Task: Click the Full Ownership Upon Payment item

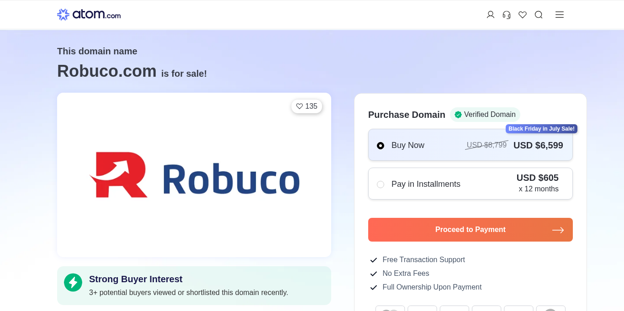Action: click(432, 287)
